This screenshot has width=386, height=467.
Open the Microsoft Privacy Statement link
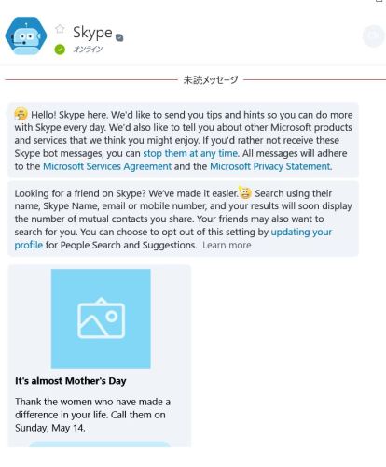coord(270,166)
